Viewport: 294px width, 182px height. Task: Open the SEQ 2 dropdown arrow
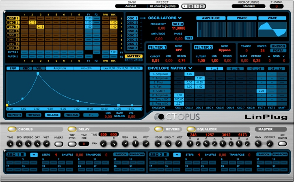click(x=177, y=155)
